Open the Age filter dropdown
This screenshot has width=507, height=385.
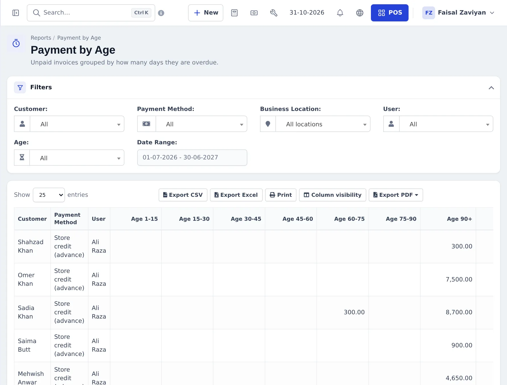point(77,157)
